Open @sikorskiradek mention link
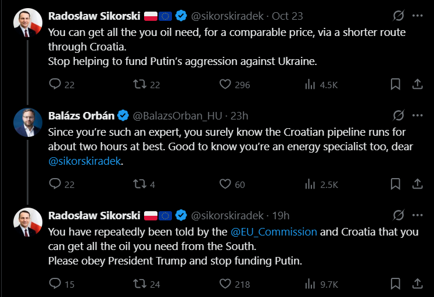Viewport: 434px width, 297px height. (85, 161)
